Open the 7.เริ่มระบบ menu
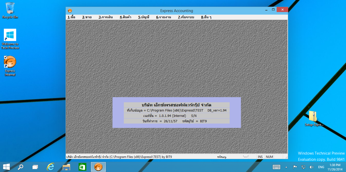346x172 pixels. (186, 17)
